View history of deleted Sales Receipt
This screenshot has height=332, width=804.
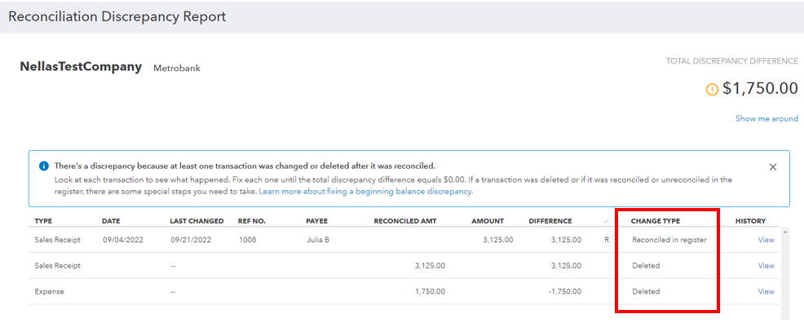(x=766, y=266)
